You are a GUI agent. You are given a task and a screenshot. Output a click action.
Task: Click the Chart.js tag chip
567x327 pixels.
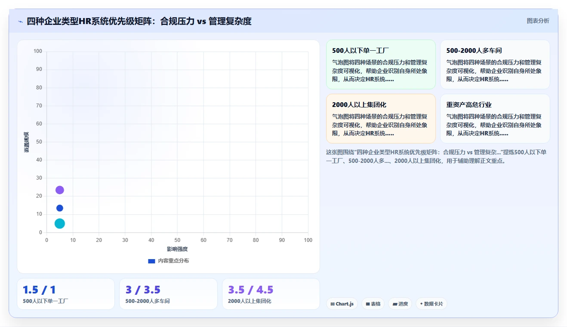pyautogui.click(x=342, y=304)
